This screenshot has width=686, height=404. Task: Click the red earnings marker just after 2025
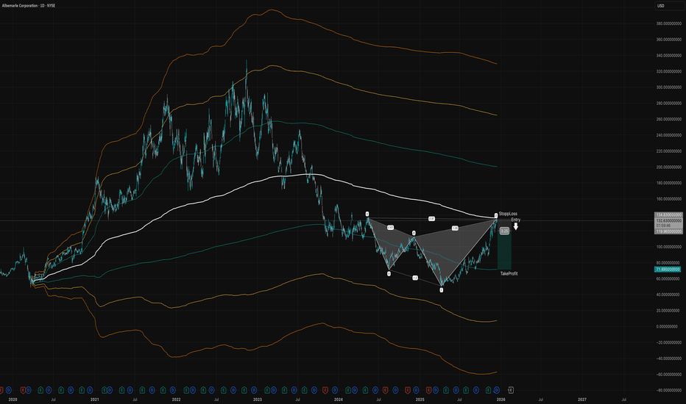[428, 390]
